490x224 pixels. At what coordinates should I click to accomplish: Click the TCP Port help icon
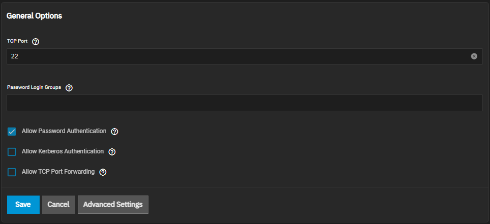(36, 41)
